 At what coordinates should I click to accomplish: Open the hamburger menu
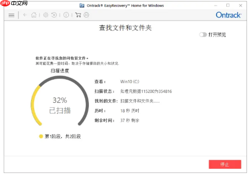point(11,15)
